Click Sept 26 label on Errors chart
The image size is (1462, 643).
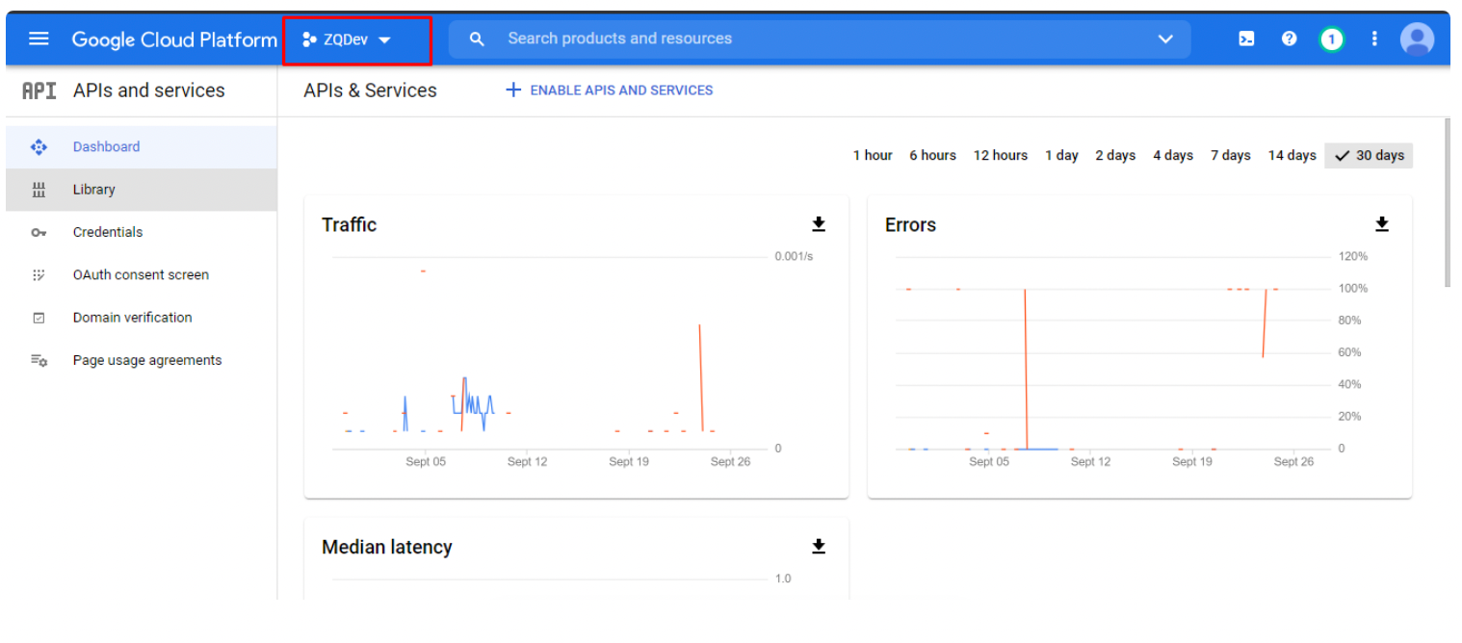(x=1293, y=462)
